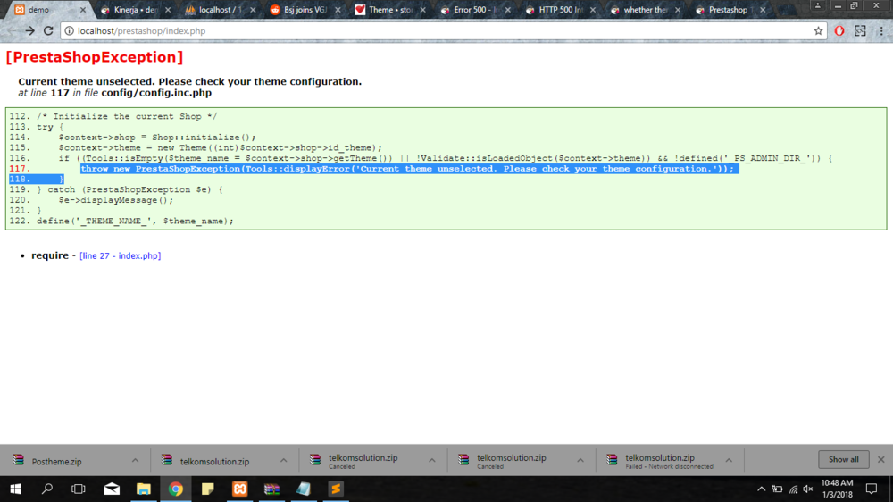This screenshot has height=502, width=893.
Task: Open the Windows Start menu
Action: (15, 489)
